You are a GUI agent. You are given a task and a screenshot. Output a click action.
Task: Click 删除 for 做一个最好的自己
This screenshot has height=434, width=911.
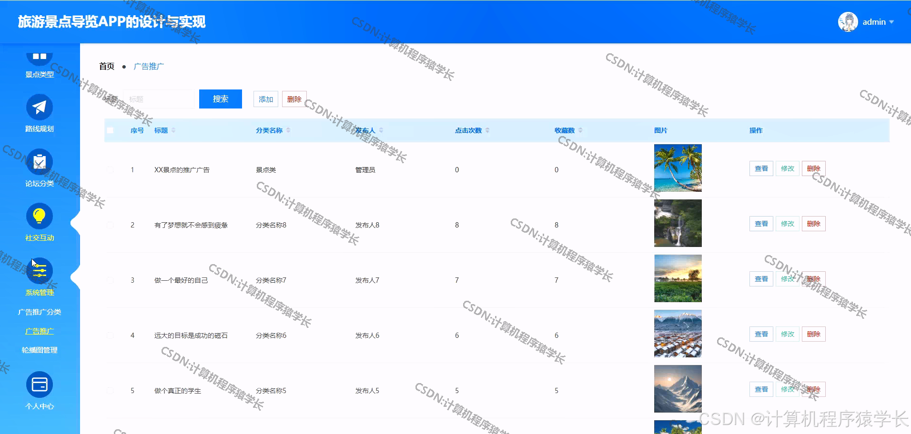coord(814,279)
